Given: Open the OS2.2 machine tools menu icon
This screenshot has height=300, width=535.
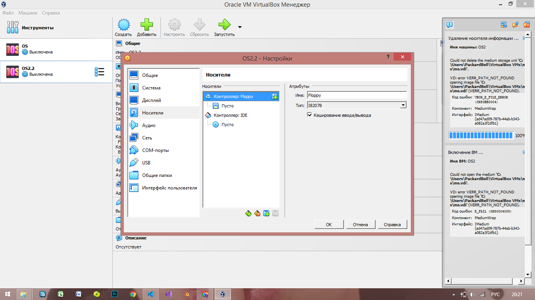Looking at the screenshot, I should click(99, 72).
